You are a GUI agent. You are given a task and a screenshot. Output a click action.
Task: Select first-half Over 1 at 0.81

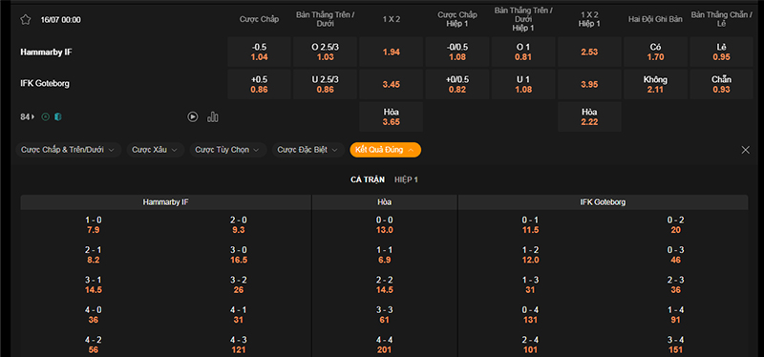(523, 52)
